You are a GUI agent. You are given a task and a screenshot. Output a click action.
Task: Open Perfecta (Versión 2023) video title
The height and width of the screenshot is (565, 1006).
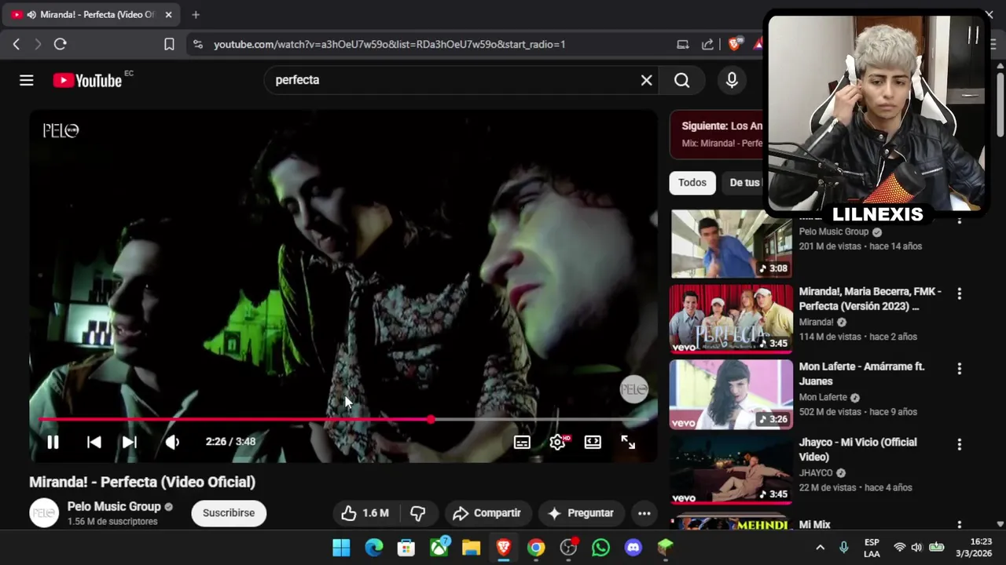tap(870, 299)
